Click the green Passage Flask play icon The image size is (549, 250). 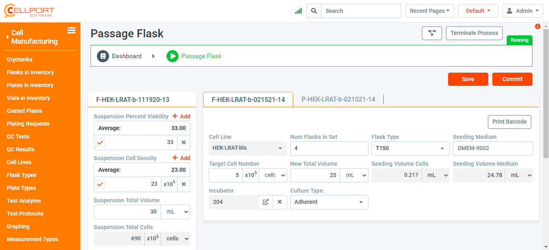pos(172,56)
